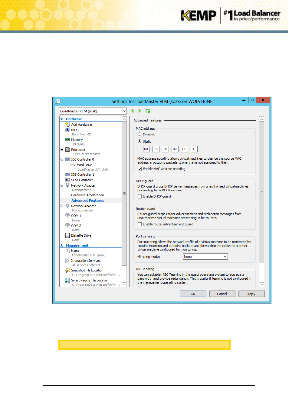
Task: Select the Integration Services tree item
Action: [x=86, y=261]
